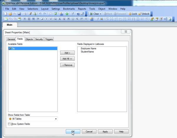Create a Chart bar-graph icon
Image resolution: width=177 pixels, height=138 pixels.
click(42, 19)
